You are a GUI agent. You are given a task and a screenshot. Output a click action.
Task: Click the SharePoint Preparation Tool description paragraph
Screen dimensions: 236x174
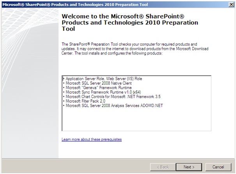(135, 49)
